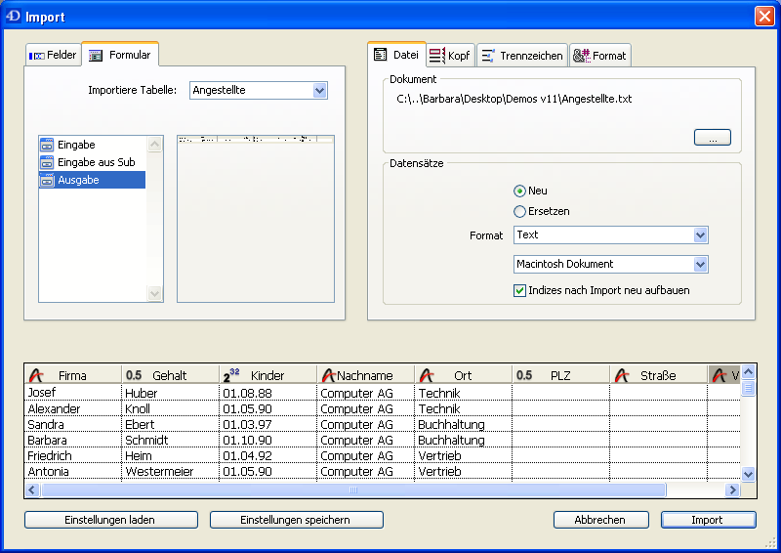
Task: Click the numeric icon in Gehalt column
Action: [x=134, y=375]
